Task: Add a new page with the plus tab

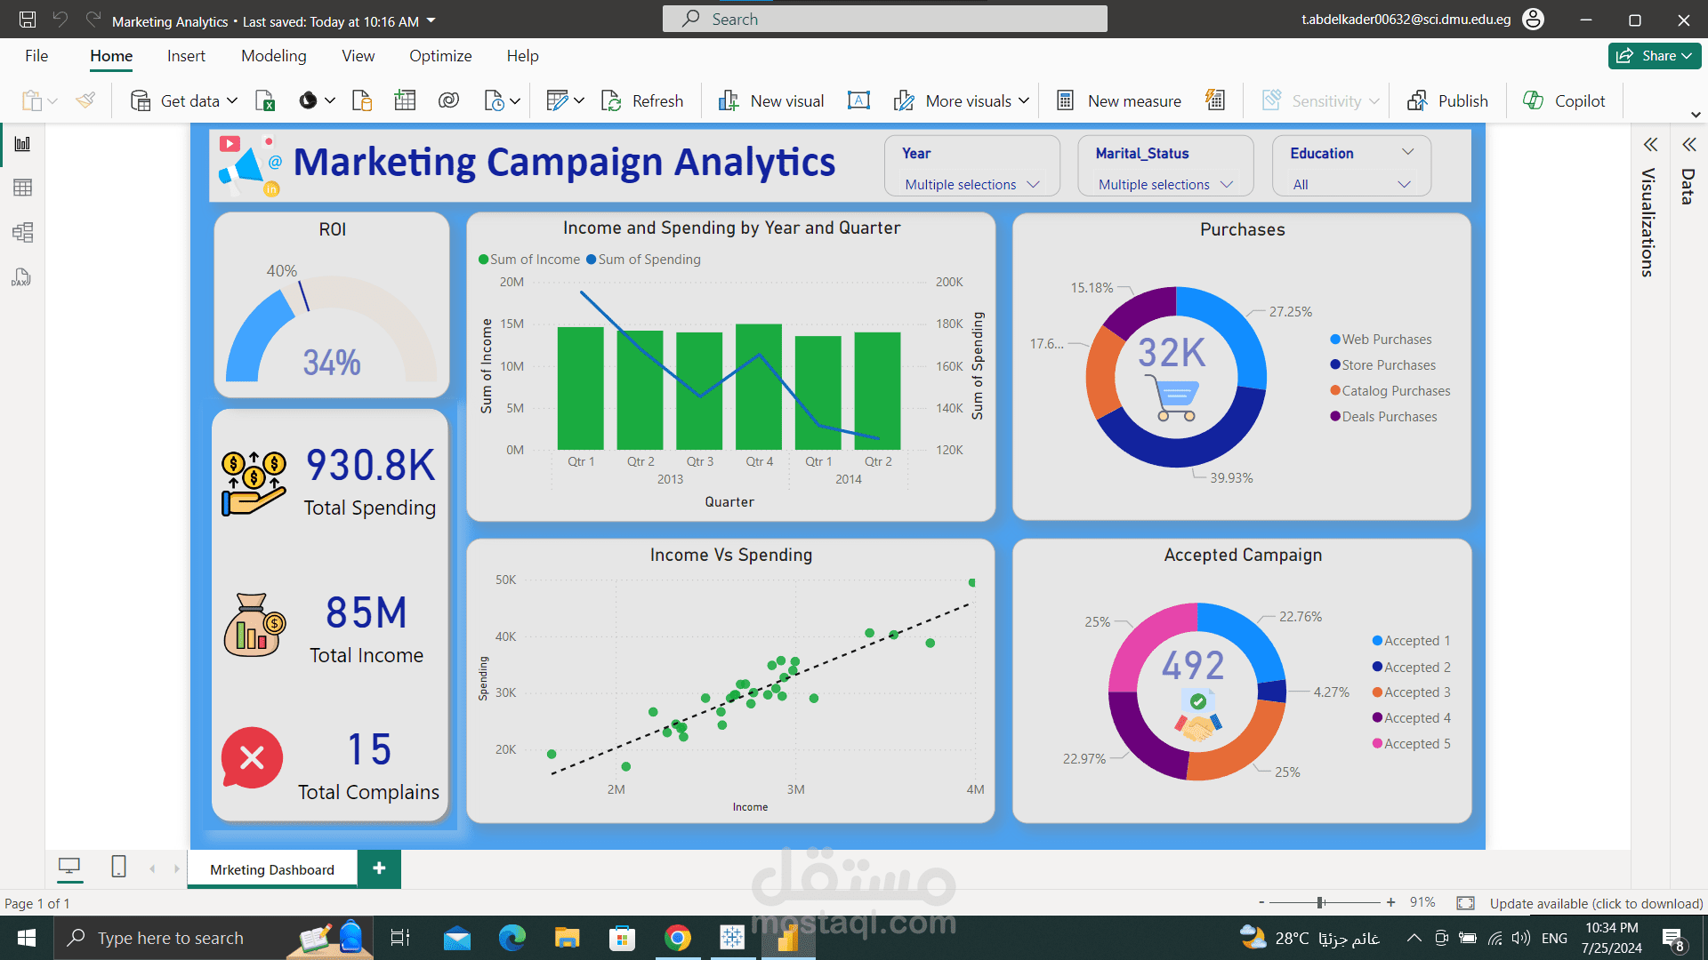Action: pos(379,868)
